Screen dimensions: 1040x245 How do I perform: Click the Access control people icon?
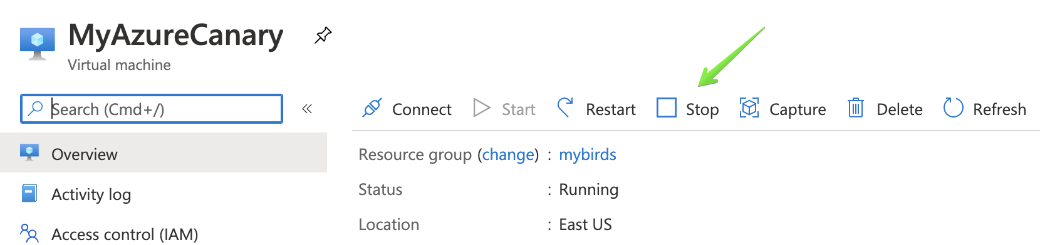coord(29,233)
